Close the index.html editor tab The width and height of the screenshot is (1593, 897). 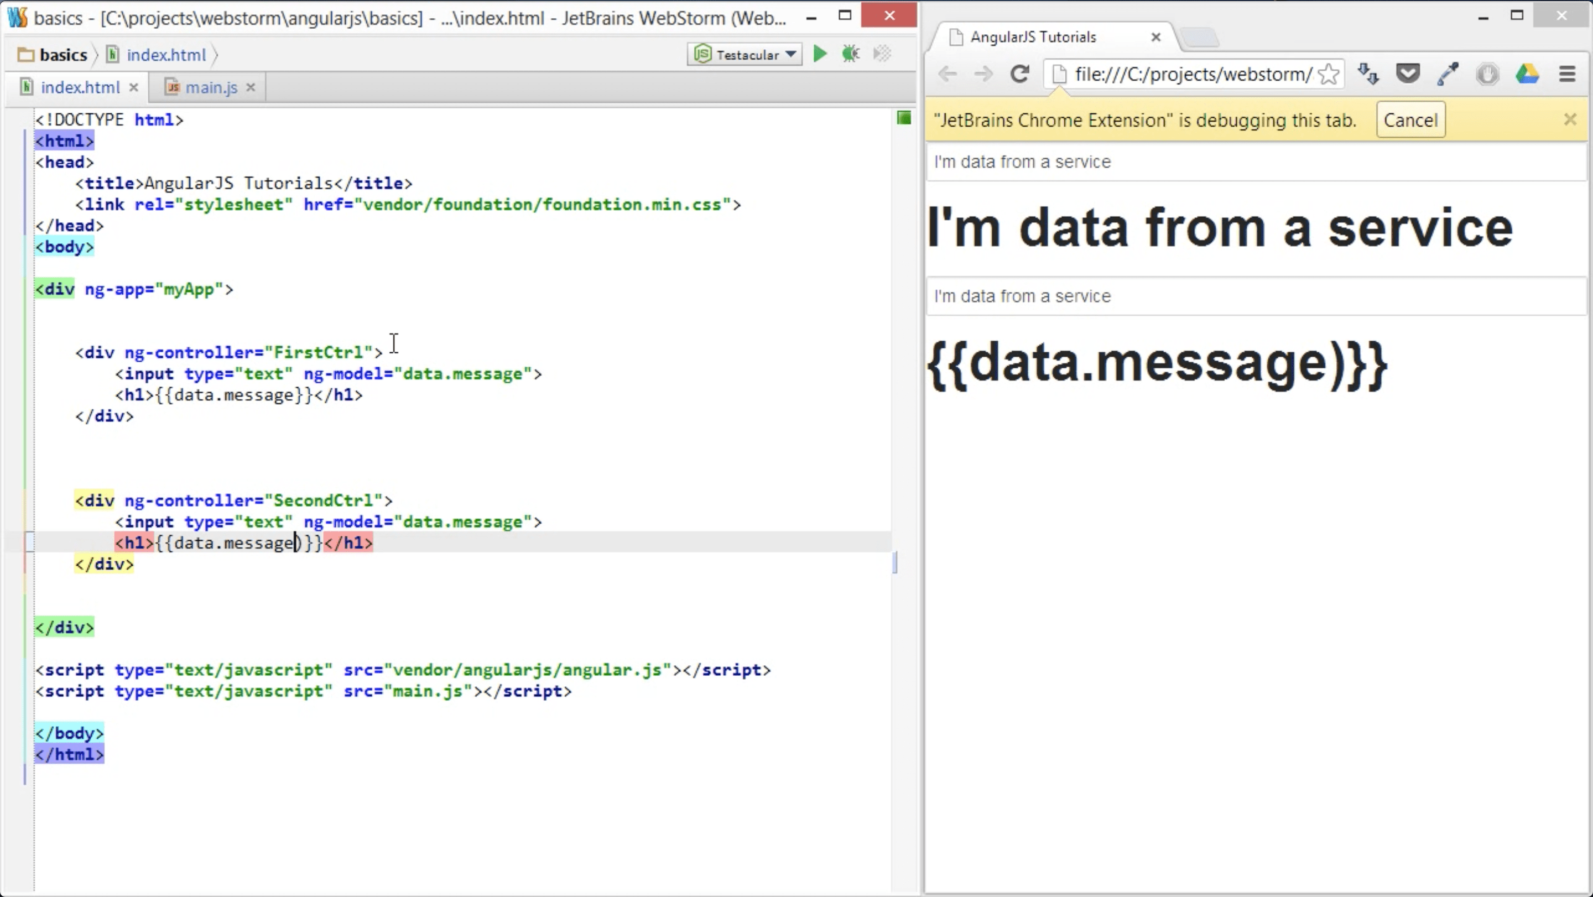point(133,88)
